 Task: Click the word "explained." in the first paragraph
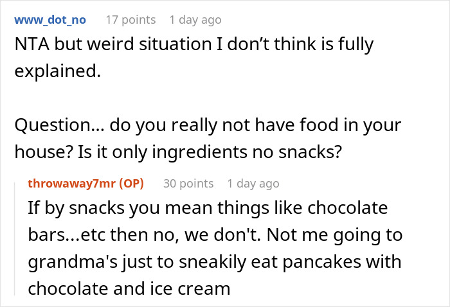57,71
